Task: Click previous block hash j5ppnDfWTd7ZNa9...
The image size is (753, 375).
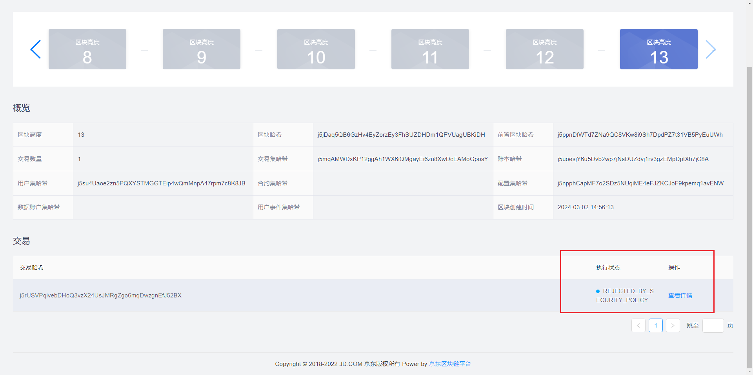Action: point(640,135)
